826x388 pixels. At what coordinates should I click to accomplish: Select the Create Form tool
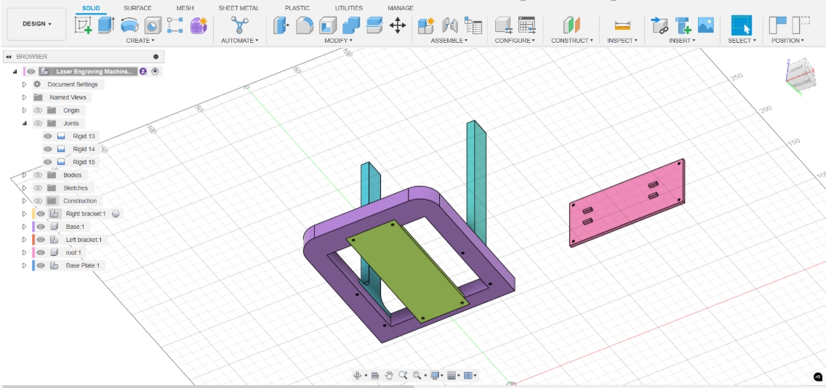199,25
